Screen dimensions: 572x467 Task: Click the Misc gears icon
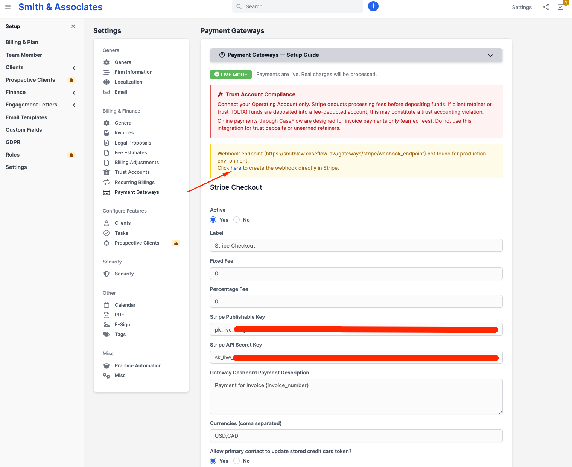click(x=106, y=376)
